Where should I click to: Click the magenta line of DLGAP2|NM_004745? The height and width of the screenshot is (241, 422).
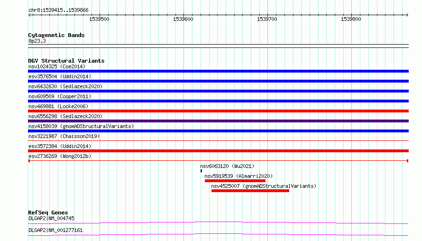(218, 222)
